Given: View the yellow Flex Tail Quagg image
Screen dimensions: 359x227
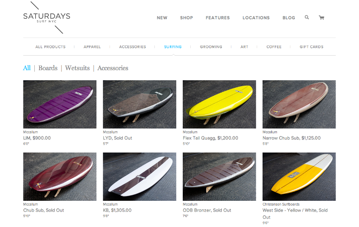Looking at the screenshot, I should point(219,104).
